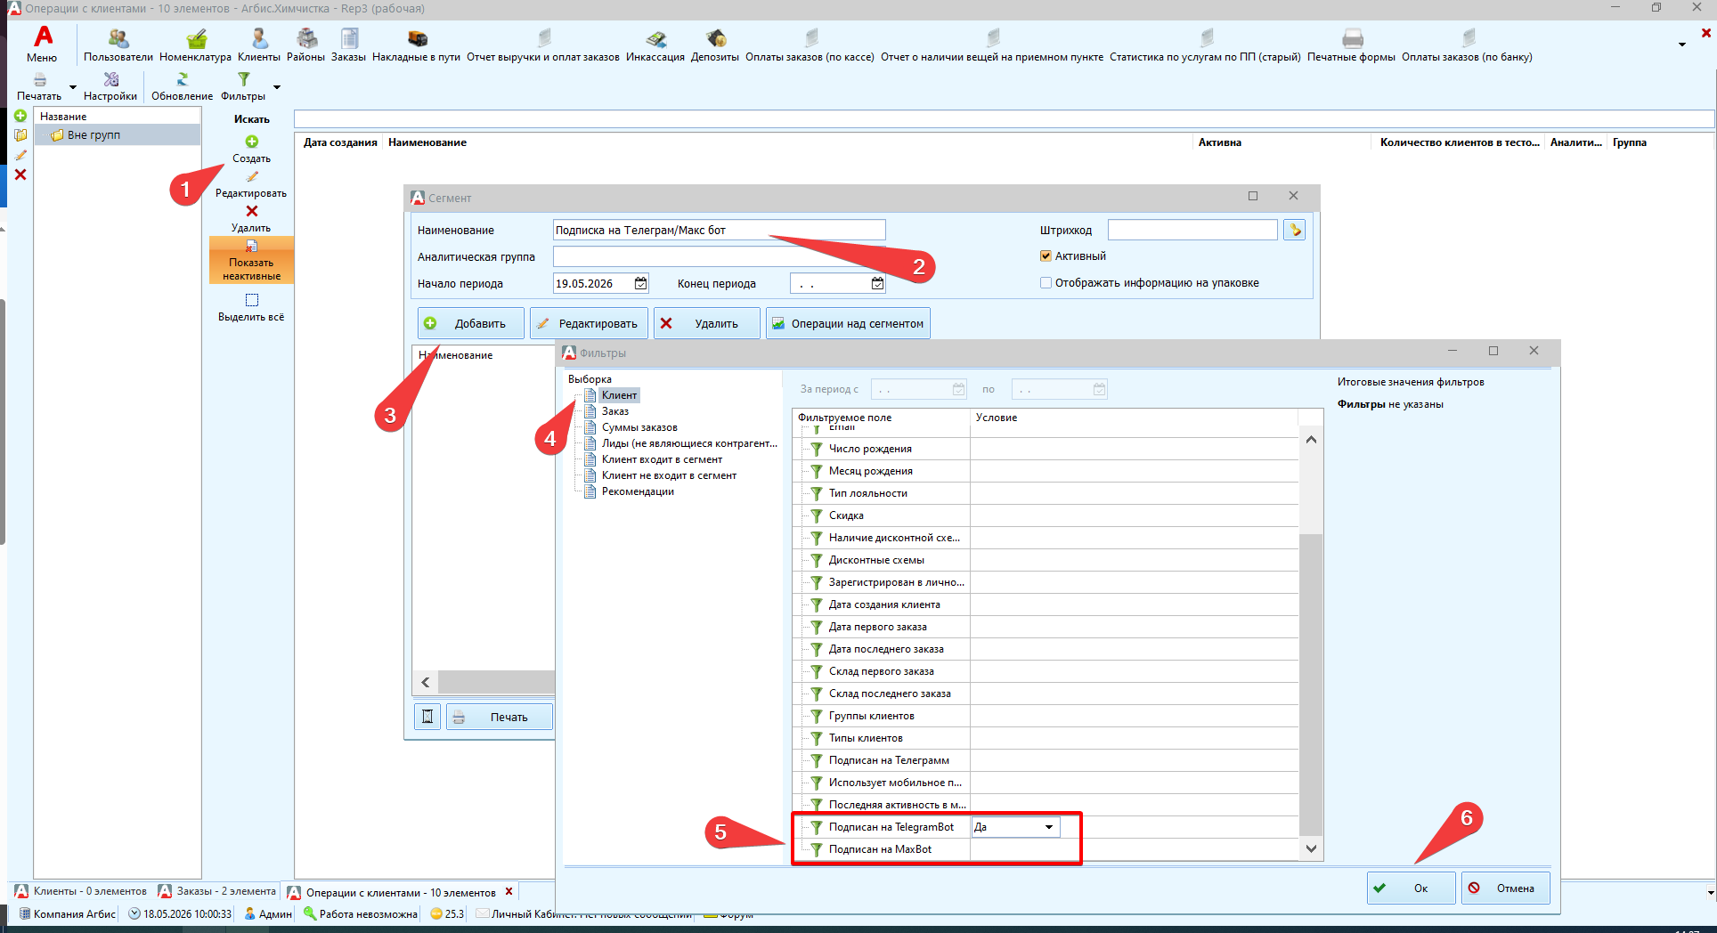Click Редактировать in the side panel
Image resolution: width=1717 pixels, height=933 pixels.
coord(251,184)
